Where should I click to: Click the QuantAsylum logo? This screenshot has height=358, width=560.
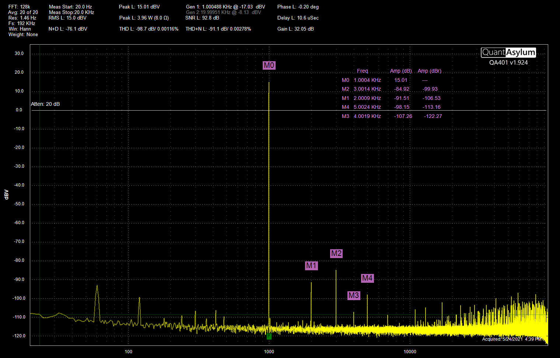tap(508, 52)
